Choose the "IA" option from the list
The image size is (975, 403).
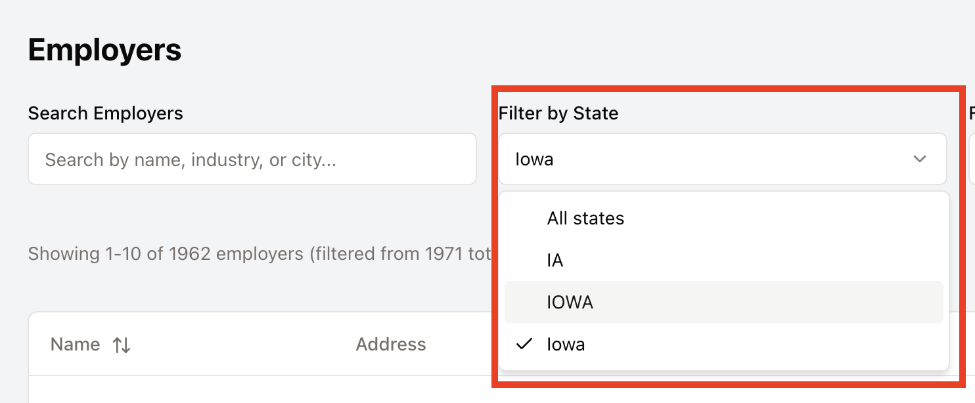[x=555, y=261]
